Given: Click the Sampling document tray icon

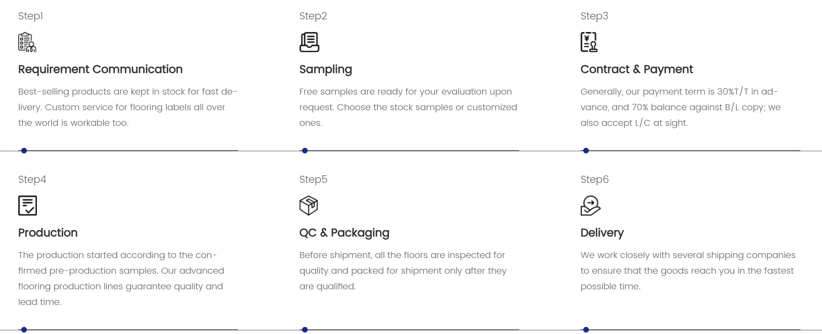Looking at the screenshot, I should pyautogui.click(x=310, y=42).
